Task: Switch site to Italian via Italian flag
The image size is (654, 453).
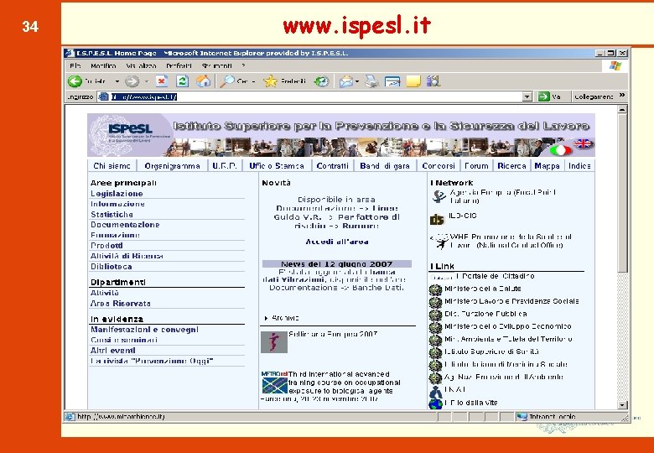Action: point(561,150)
